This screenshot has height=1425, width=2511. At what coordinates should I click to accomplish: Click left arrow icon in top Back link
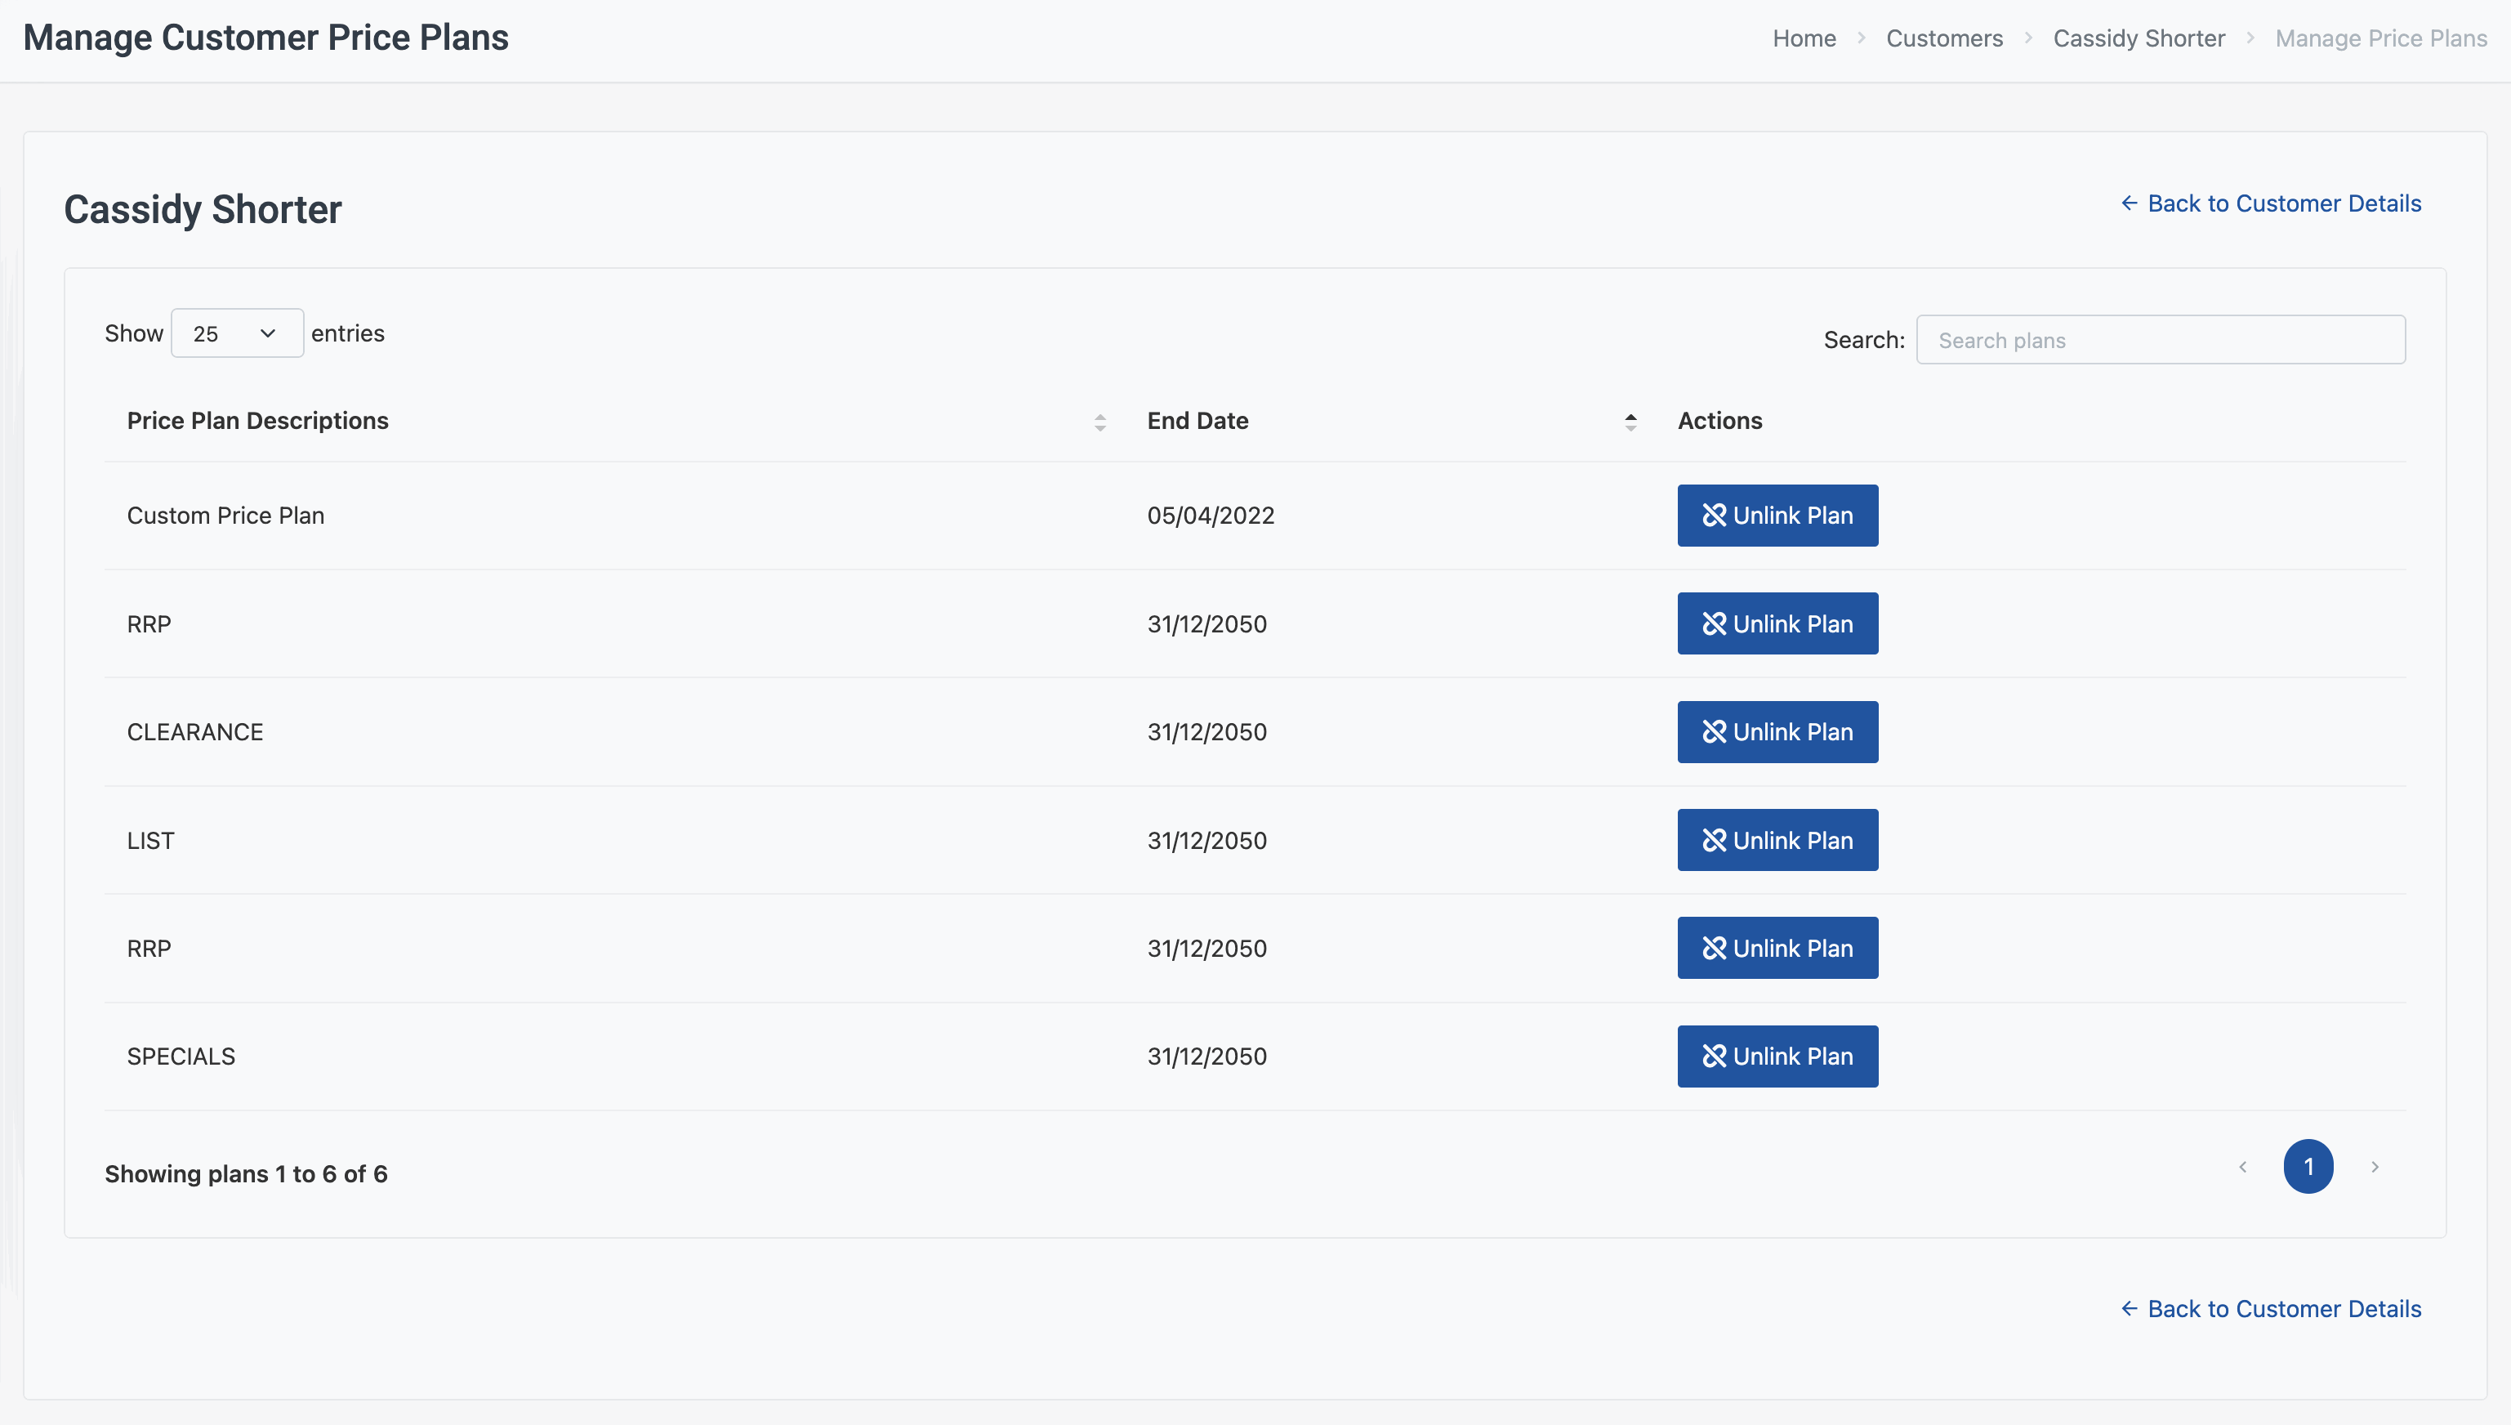point(2129,203)
